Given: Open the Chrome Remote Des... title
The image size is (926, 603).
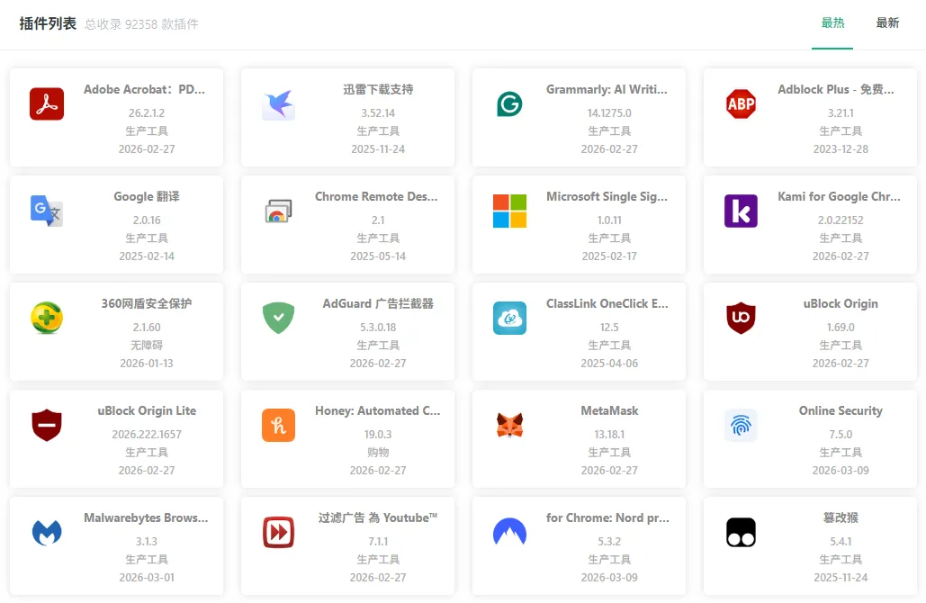Looking at the screenshot, I should [376, 197].
